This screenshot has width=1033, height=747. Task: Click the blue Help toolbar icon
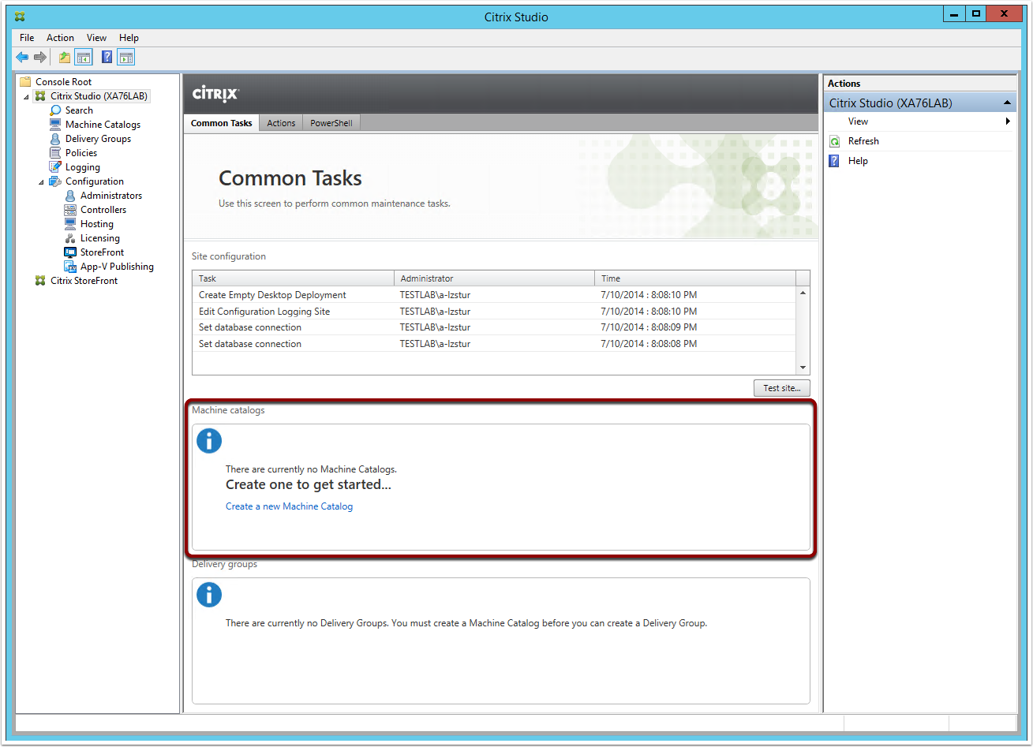[x=107, y=57]
